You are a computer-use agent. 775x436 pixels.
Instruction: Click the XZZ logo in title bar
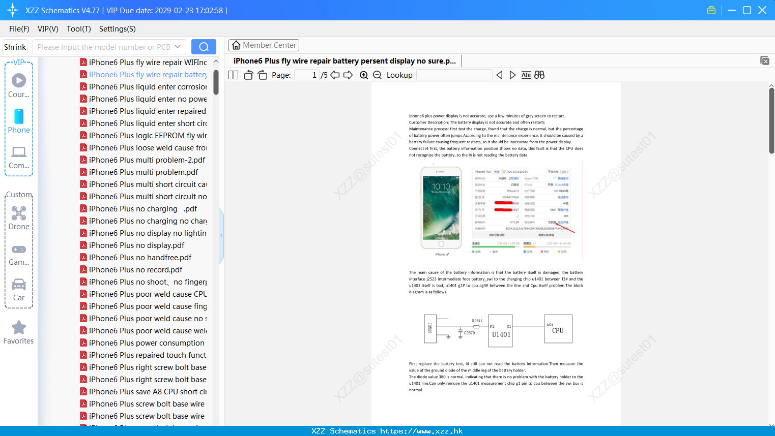coord(12,10)
